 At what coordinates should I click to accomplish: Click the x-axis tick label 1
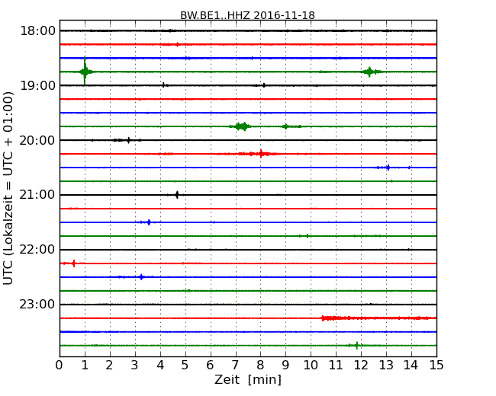tap(85, 366)
